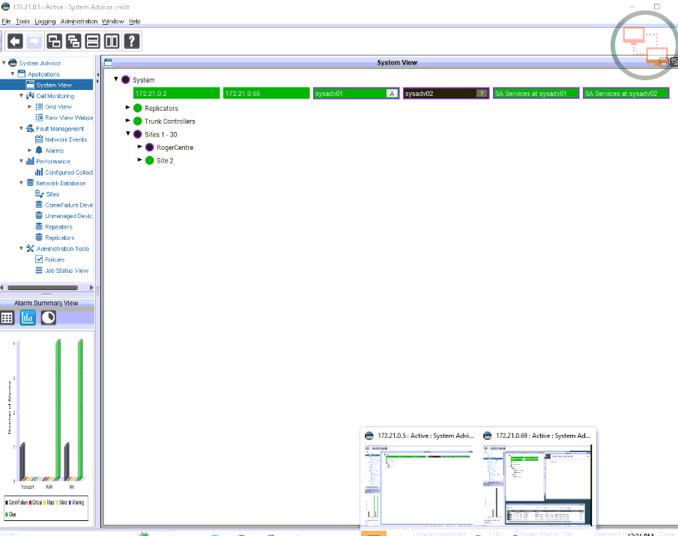The height and width of the screenshot is (536, 678).
Task: Tile windows horizontally using toolbar icon
Action: click(93, 41)
